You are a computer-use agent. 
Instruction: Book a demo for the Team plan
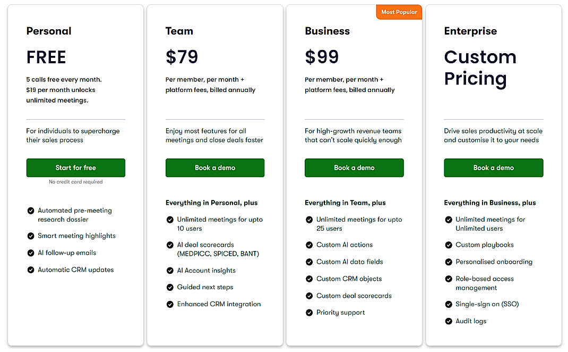[x=214, y=167]
